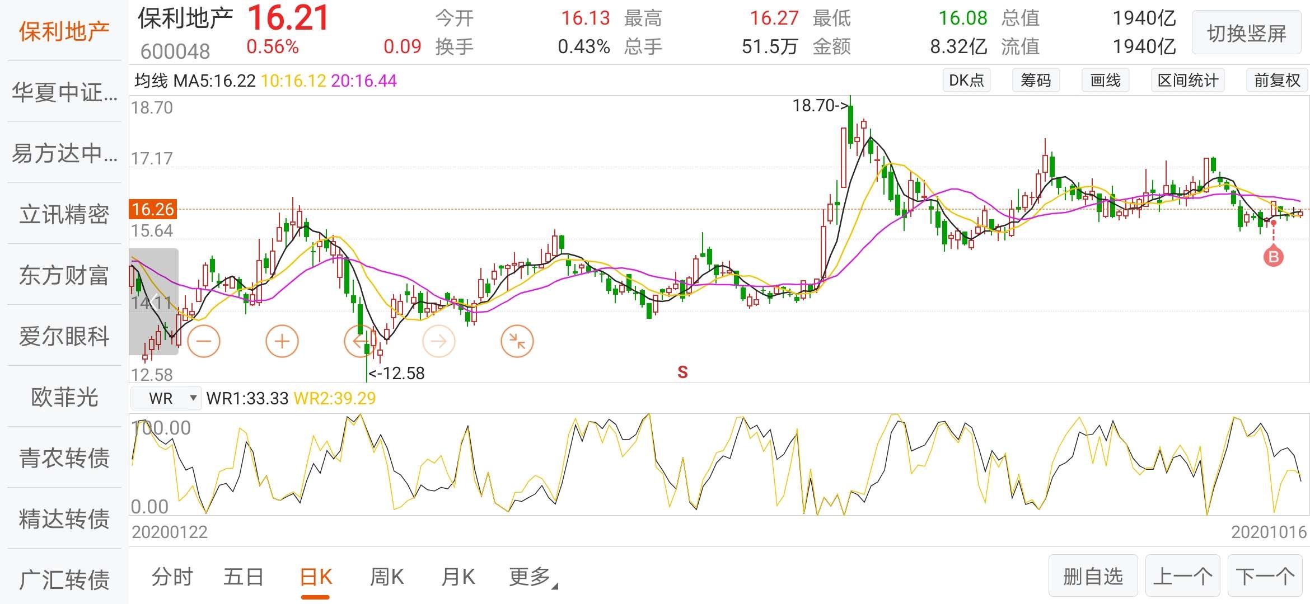
Task: Click the 总手 51.5万 value
Action: click(x=770, y=46)
